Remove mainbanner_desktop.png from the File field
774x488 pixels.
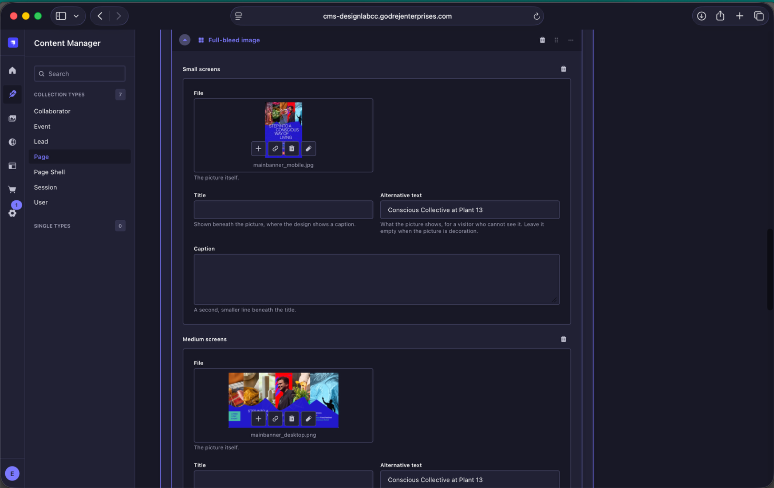click(292, 418)
